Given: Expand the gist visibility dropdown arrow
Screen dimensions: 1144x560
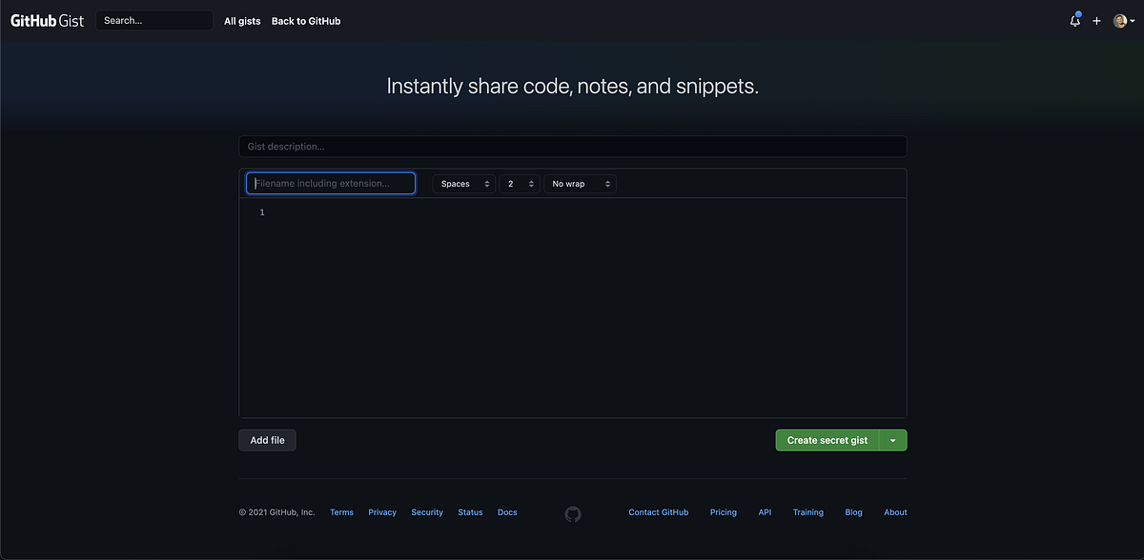Looking at the screenshot, I should point(892,440).
